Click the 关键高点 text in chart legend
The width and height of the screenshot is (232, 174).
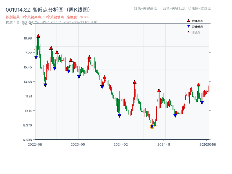click(x=197, y=21)
